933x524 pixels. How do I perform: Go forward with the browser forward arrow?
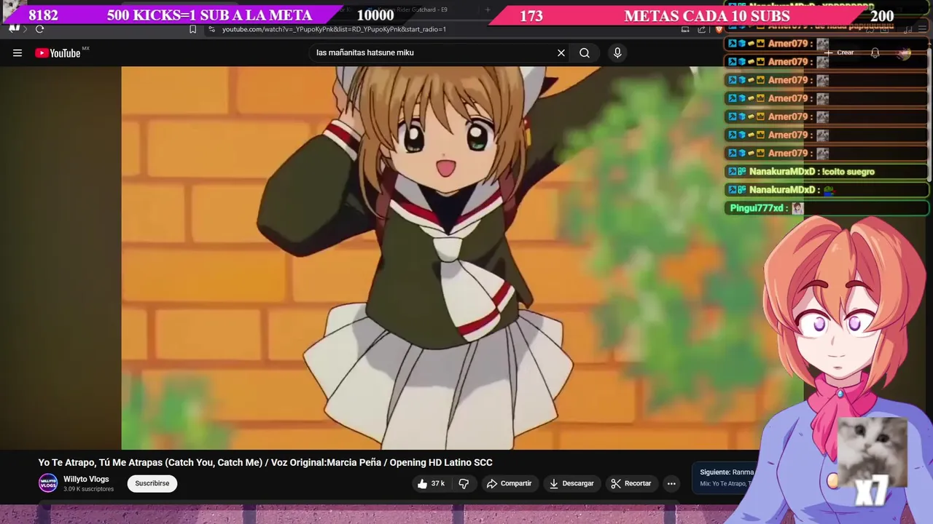24,29
